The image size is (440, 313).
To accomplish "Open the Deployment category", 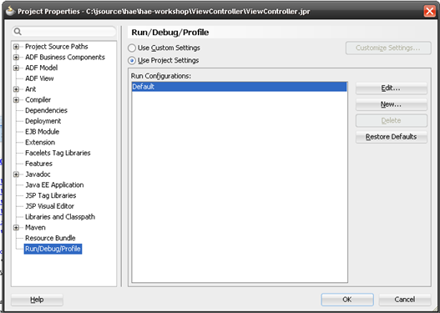I will (43, 121).
